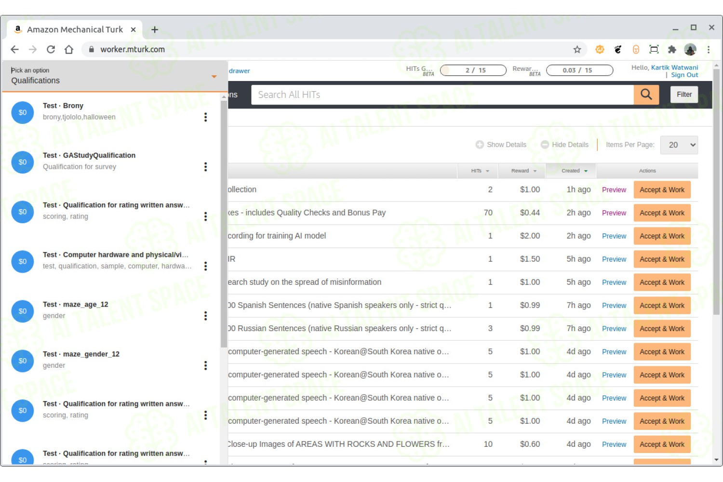Open more options for Computer hardware qualification
The width and height of the screenshot is (723, 482).
[205, 266]
